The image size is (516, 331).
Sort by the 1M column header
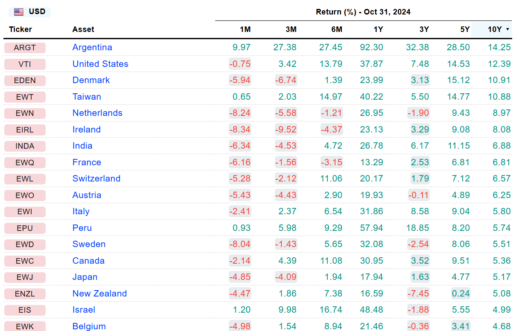[x=245, y=29]
